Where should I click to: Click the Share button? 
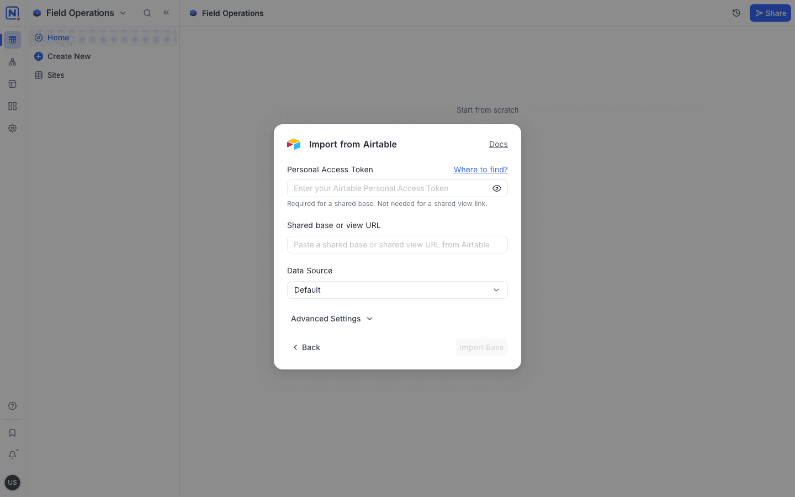click(x=770, y=13)
